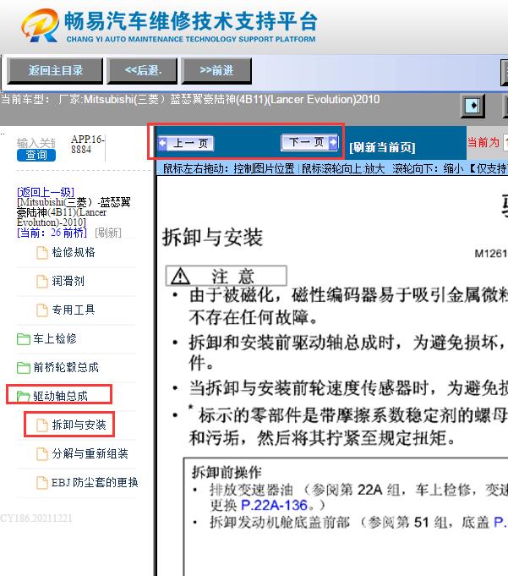Refresh the page via 刷新当前页 link
This screenshot has height=576, width=508.
pyautogui.click(x=382, y=147)
